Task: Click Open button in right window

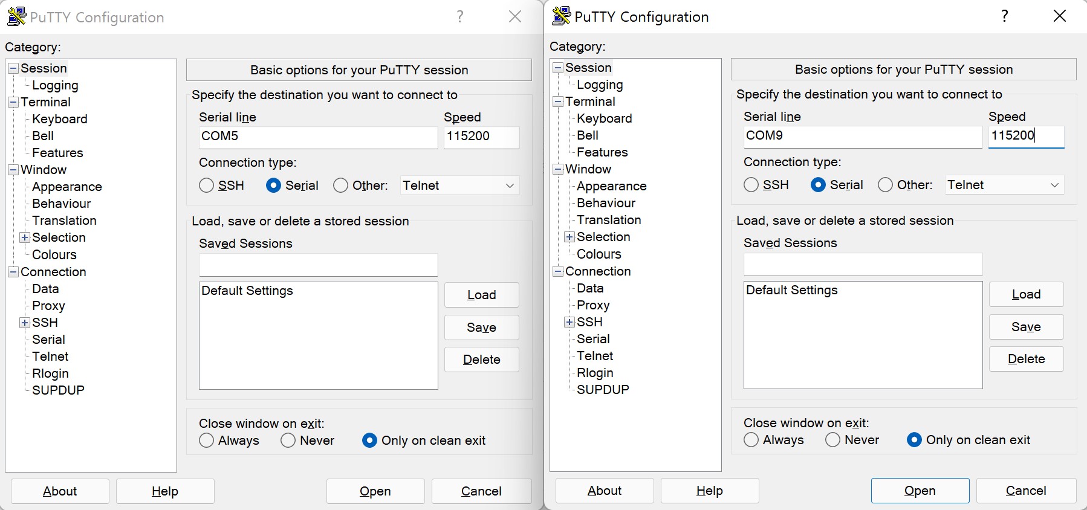Action: click(920, 491)
